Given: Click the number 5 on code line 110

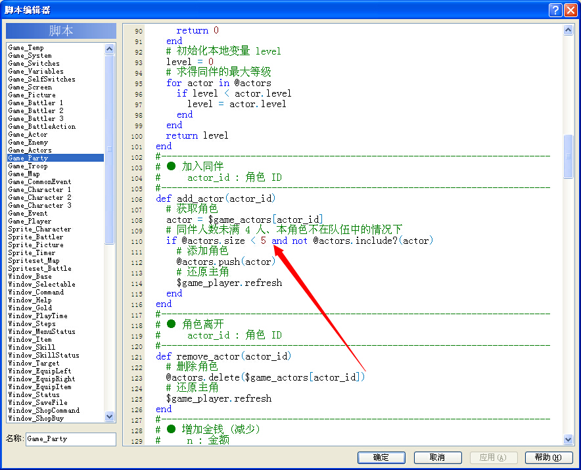Looking at the screenshot, I should [263, 241].
